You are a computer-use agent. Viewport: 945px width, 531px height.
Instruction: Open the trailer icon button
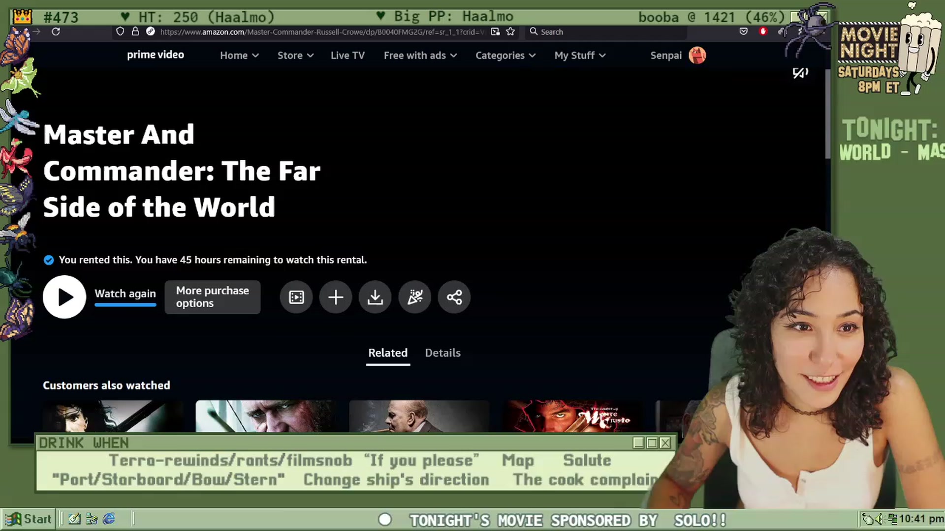click(296, 297)
